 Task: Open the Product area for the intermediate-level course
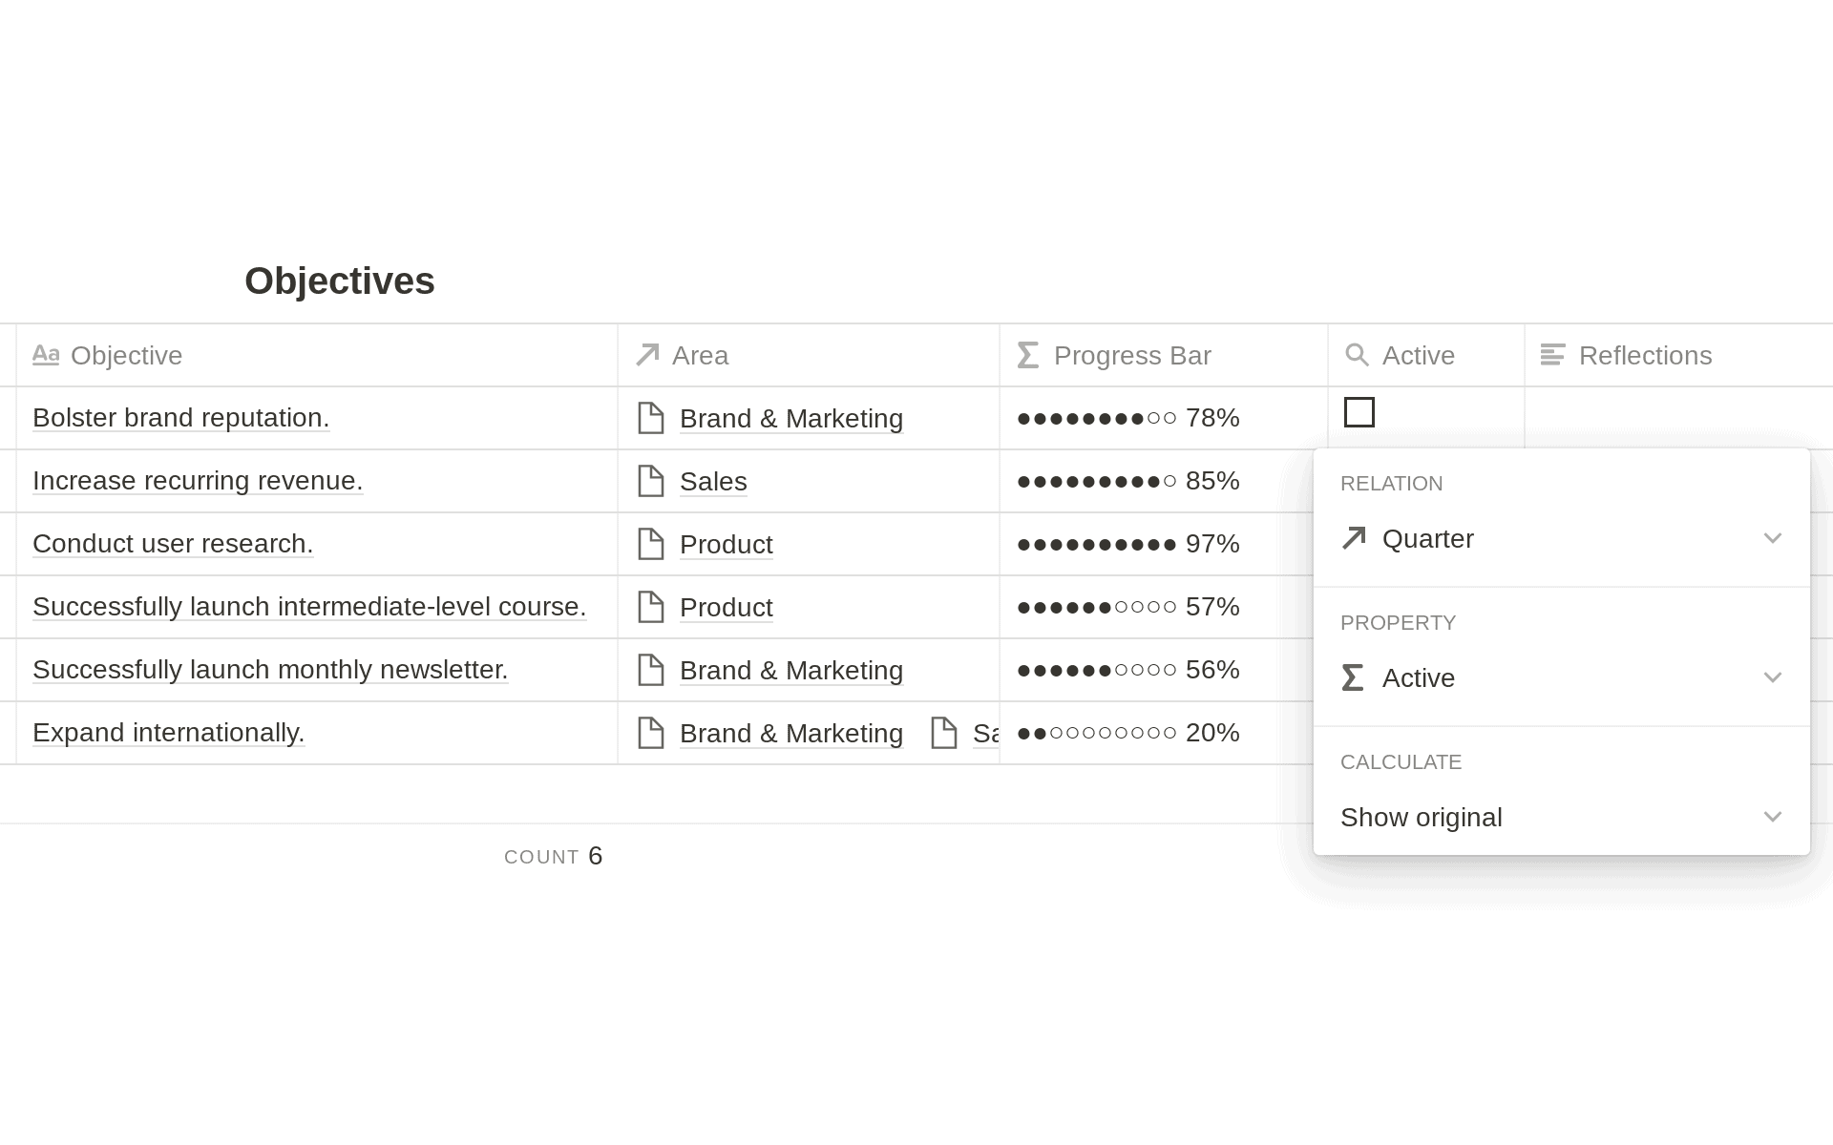tap(726, 607)
